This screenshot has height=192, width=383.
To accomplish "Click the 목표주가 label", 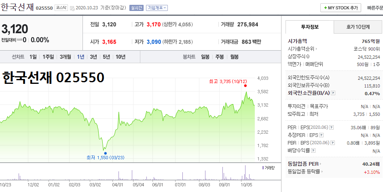I will pos(319,107).
